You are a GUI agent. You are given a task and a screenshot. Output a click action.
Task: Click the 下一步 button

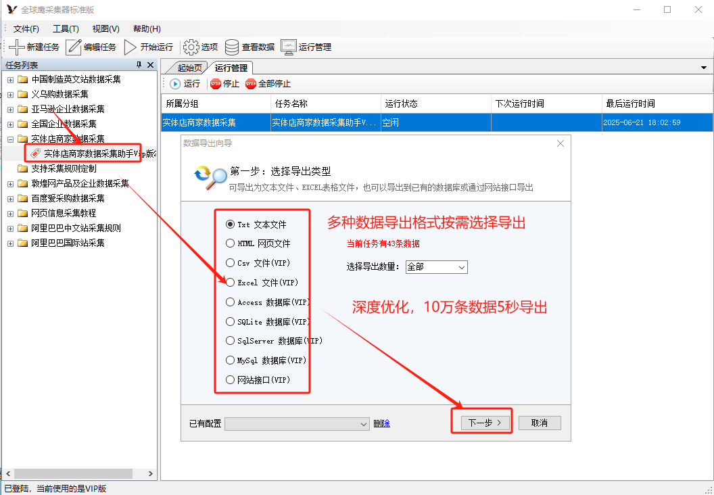[x=480, y=423]
